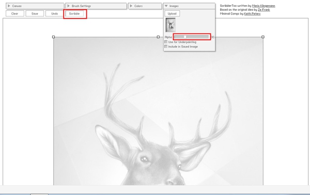
Task: Click the deer image on canvas
Action: [x=158, y=111]
